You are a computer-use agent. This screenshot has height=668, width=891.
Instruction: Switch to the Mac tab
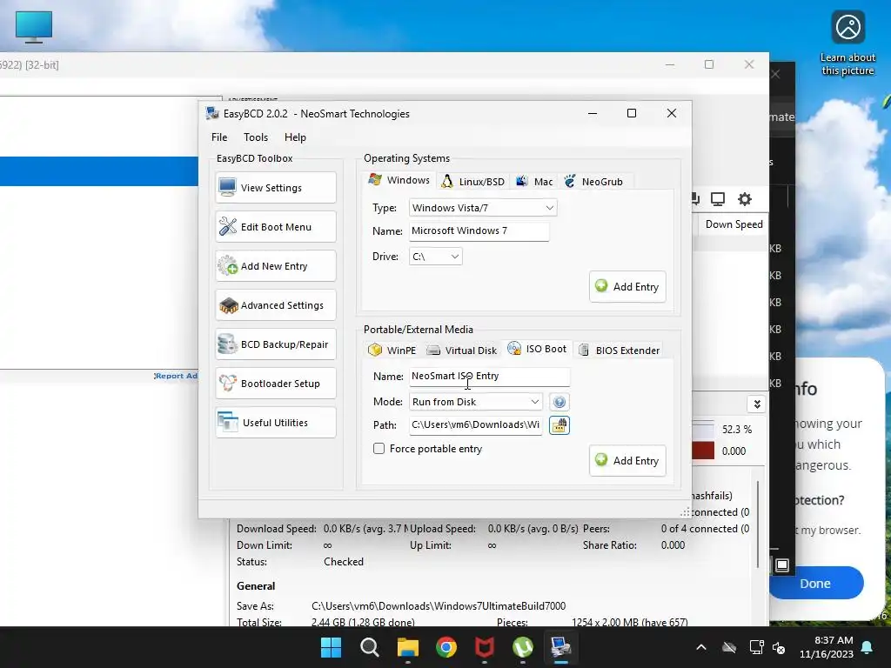coord(534,181)
